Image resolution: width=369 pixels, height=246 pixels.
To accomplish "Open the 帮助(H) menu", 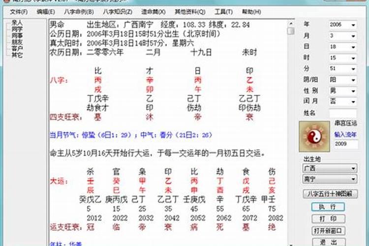I will pyautogui.click(x=251, y=12).
